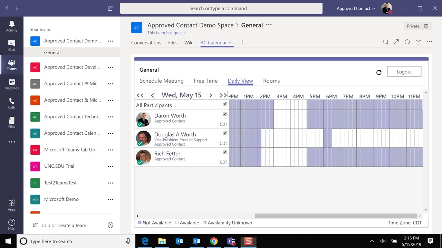Open the tab conversation icon

point(385,42)
